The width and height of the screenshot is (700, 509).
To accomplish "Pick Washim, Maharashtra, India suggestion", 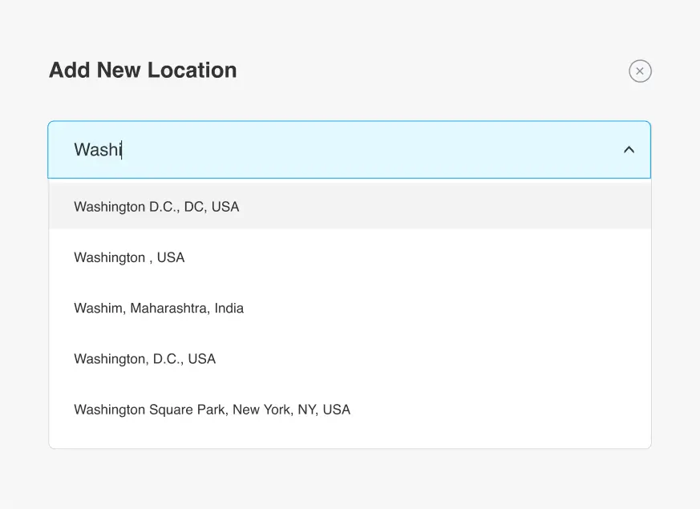I will tap(350, 309).
